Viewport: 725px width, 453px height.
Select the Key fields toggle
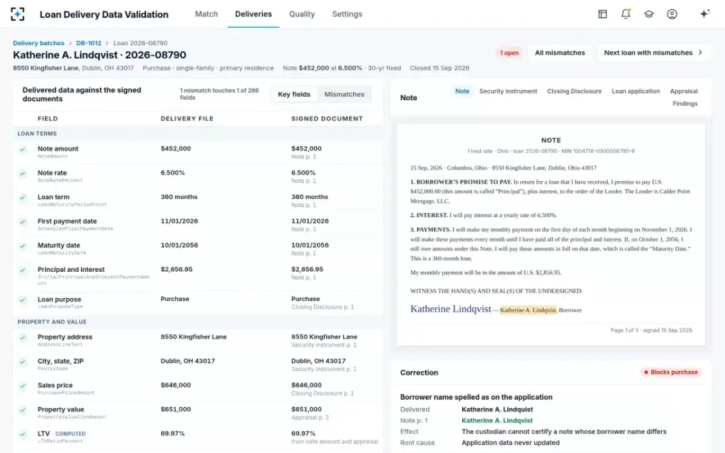[x=294, y=94]
